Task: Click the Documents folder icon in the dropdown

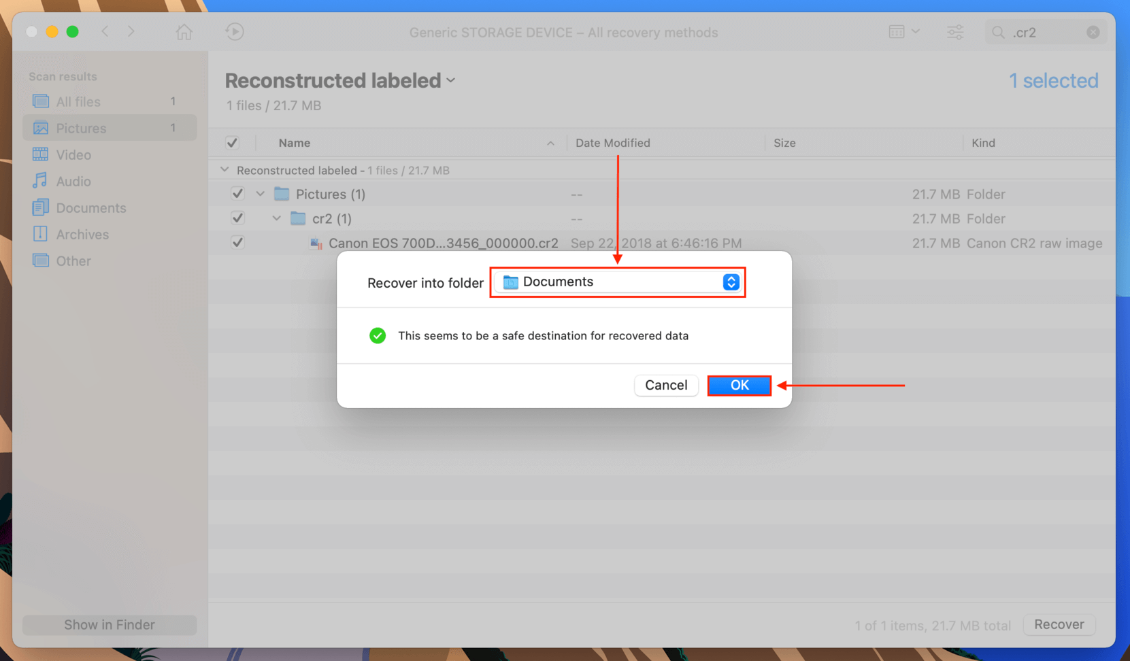Action: pyautogui.click(x=510, y=282)
